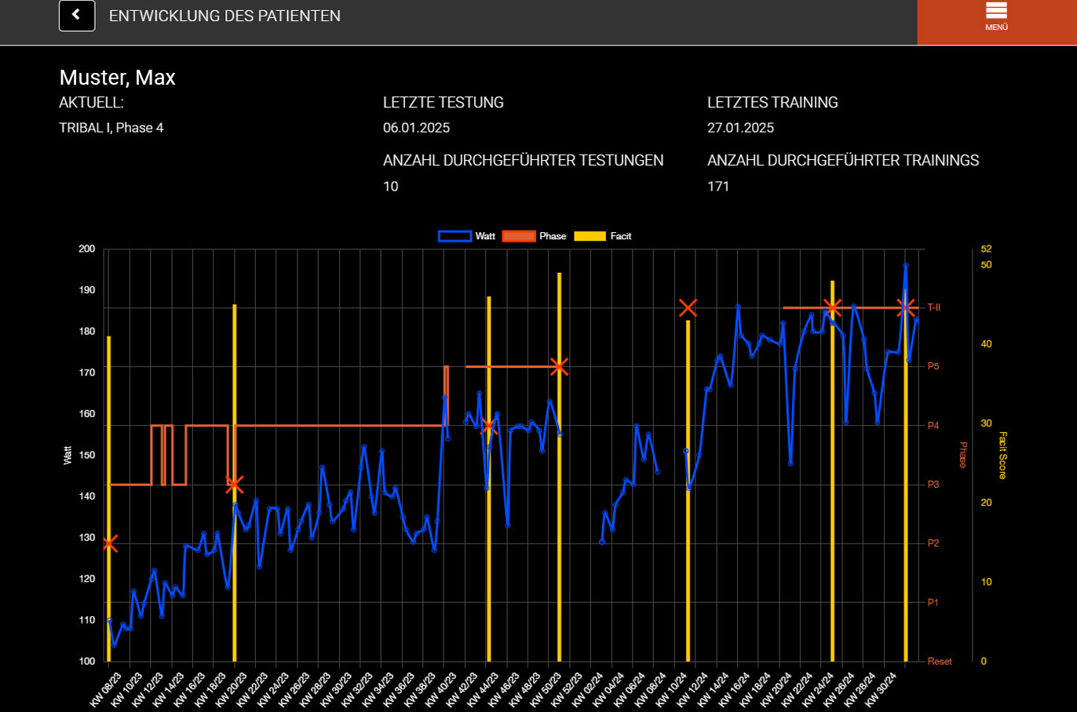Click the red X marker at P2 level
This screenshot has height=712, width=1077.
pyautogui.click(x=110, y=543)
